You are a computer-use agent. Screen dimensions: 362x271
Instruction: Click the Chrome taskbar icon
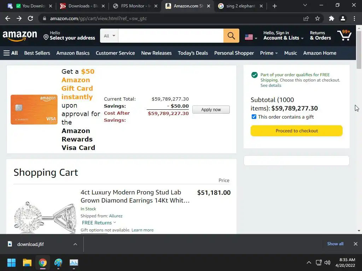pyautogui.click(x=43, y=263)
